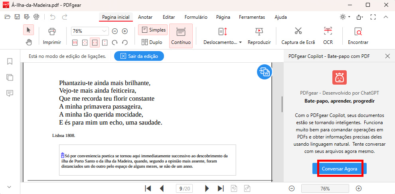
Task: Choose the fit page view icon
Action: pyautogui.click(x=85, y=43)
